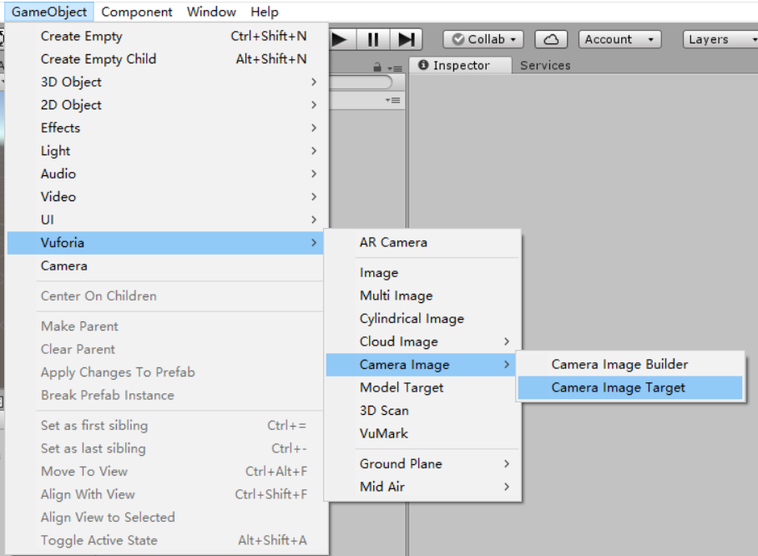Image resolution: width=758 pixels, height=556 pixels.
Task: Open the Help menu
Action: [265, 12]
